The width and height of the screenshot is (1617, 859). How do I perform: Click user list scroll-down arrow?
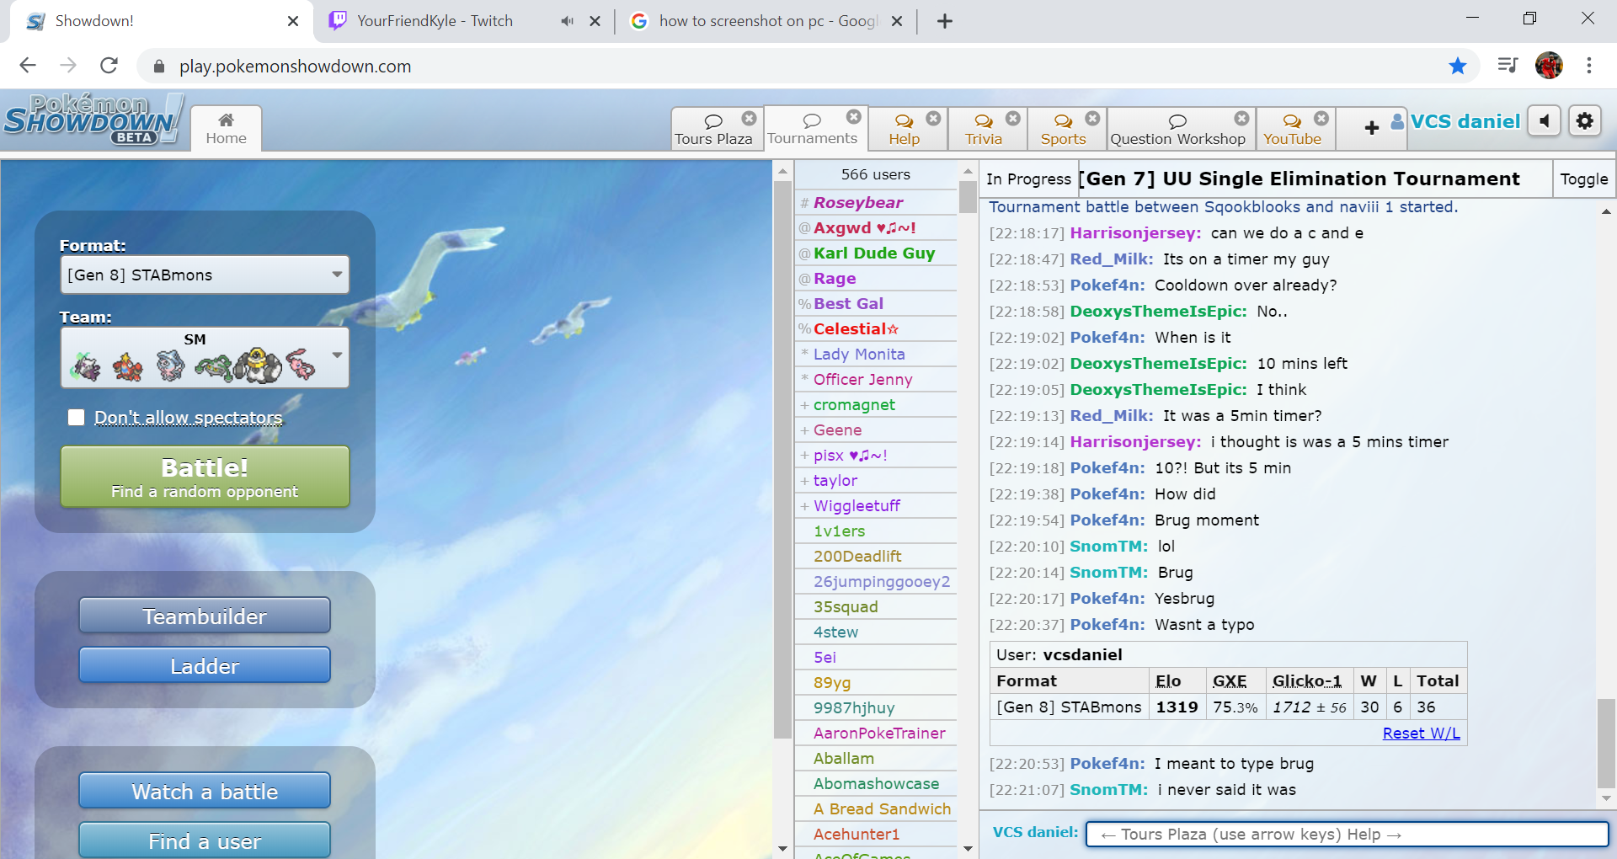(x=968, y=848)
